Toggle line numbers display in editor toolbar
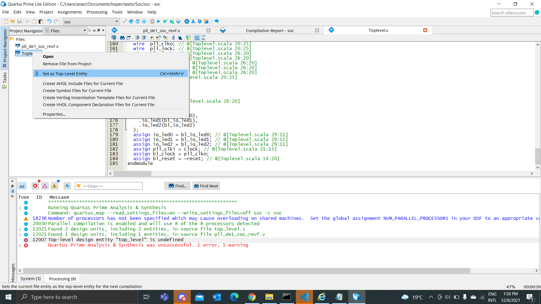This screenshot has height=304, width=541. [197, 38]
